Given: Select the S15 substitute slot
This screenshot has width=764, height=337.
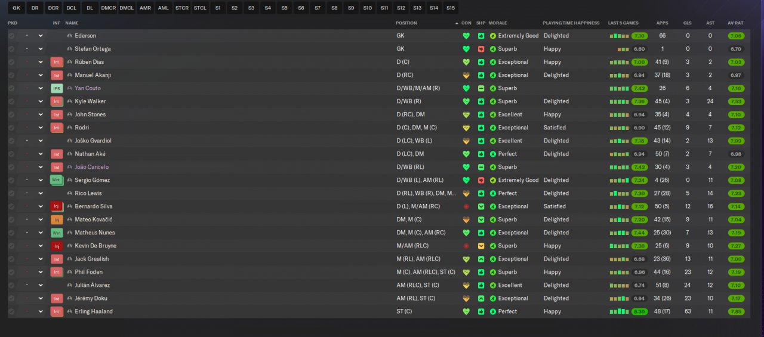Looking at the screenshot, I should (x=450, y=8).
